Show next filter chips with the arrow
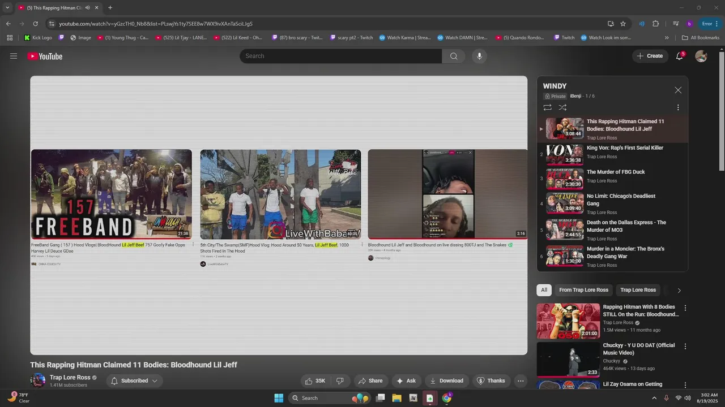Image resolution: width=725 pixels, height=407 pixels. [x=679, y=290]
